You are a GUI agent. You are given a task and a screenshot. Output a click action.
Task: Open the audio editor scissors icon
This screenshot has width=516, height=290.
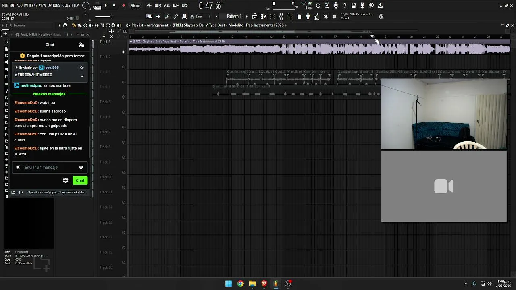[327, 6]
